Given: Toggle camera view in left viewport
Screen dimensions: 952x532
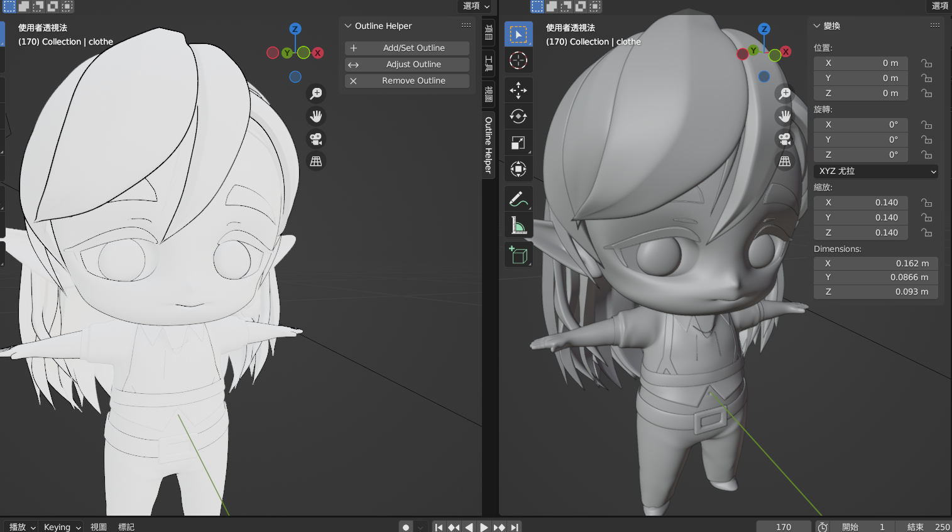Looking at the screenshot, I should click(316, 139).
